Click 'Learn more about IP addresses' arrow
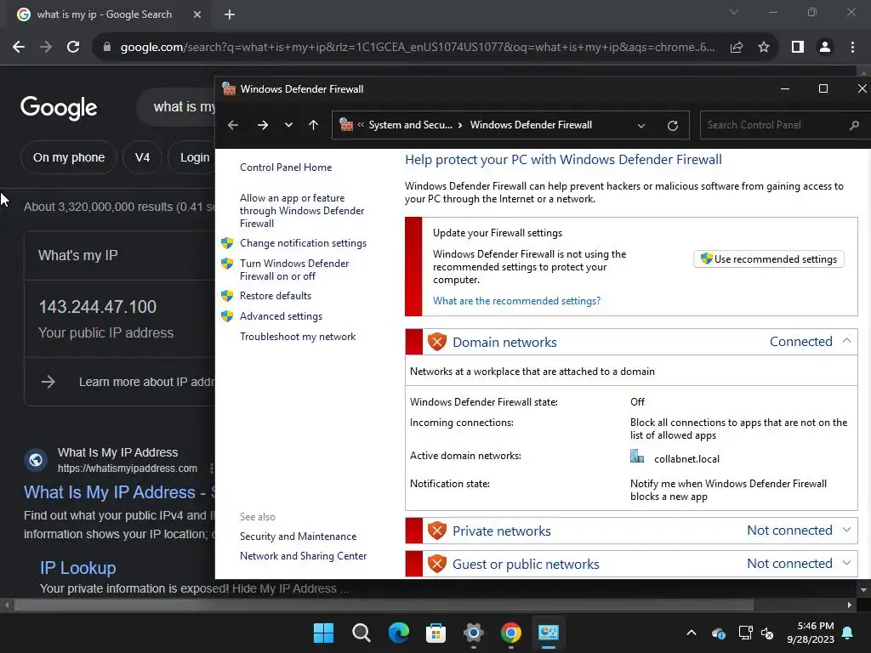This screenshot has width=871, height=653. point(48,382)
